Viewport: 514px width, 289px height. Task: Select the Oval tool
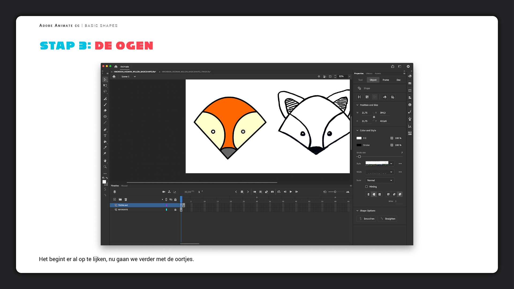(x=105, y=117)
